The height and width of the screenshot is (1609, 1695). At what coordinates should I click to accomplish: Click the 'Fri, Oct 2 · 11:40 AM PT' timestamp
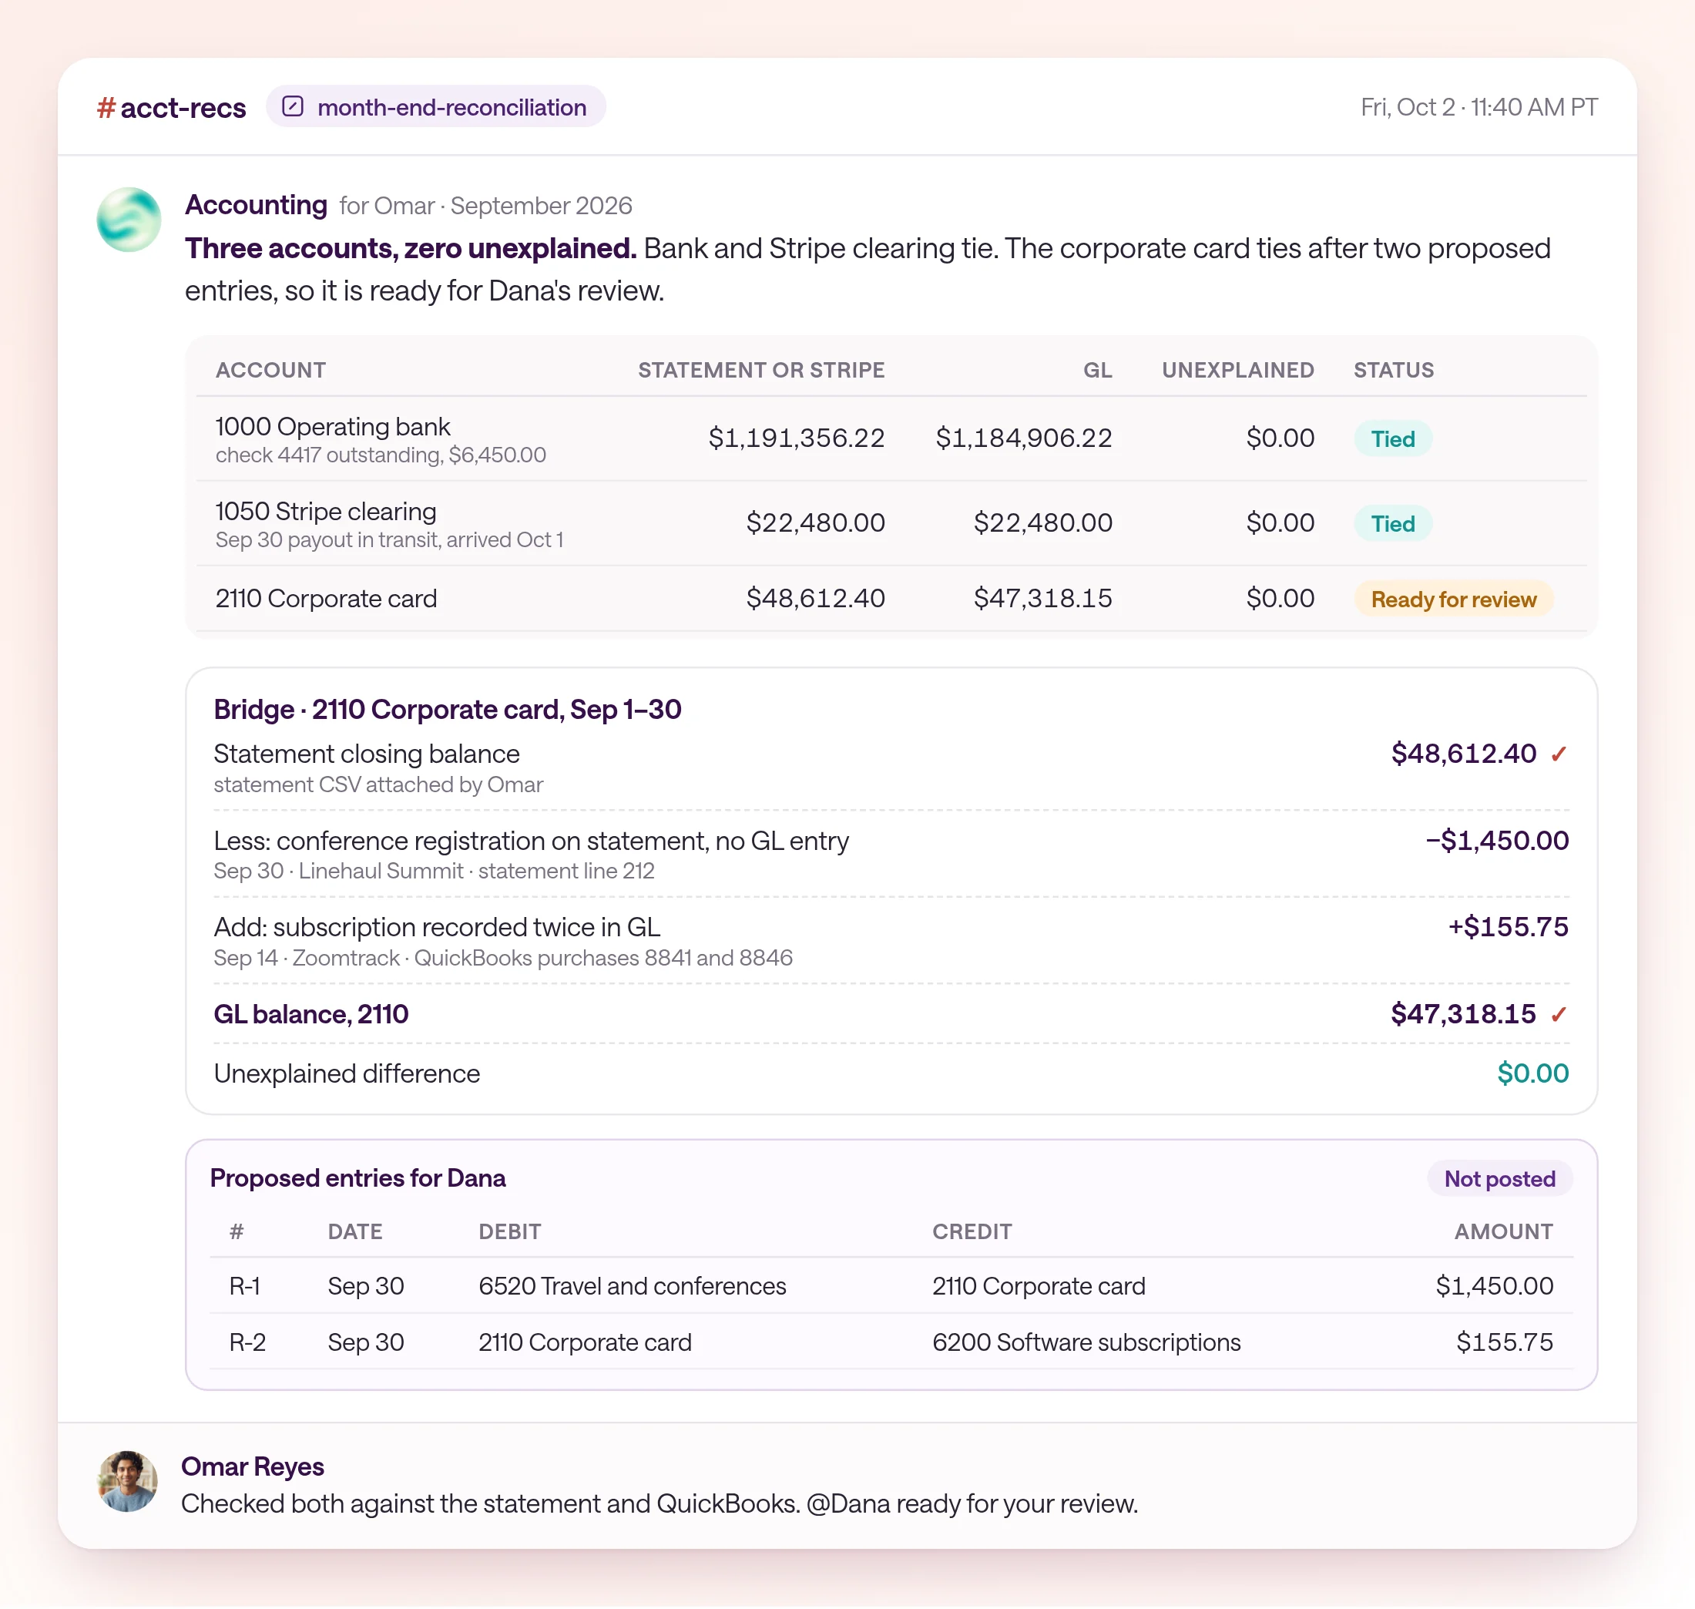(1479, 107)
